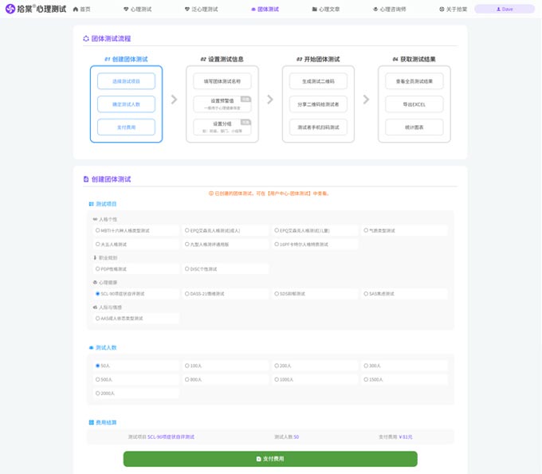
Task: Click the tag badge on 设置预警值
Action: pos(245,99)
